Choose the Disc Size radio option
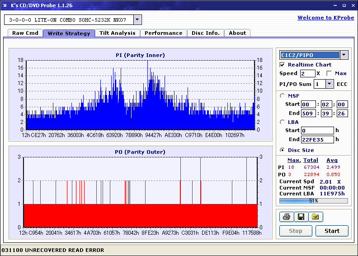This screenshot has width=358, height=256. coord(283,150)
